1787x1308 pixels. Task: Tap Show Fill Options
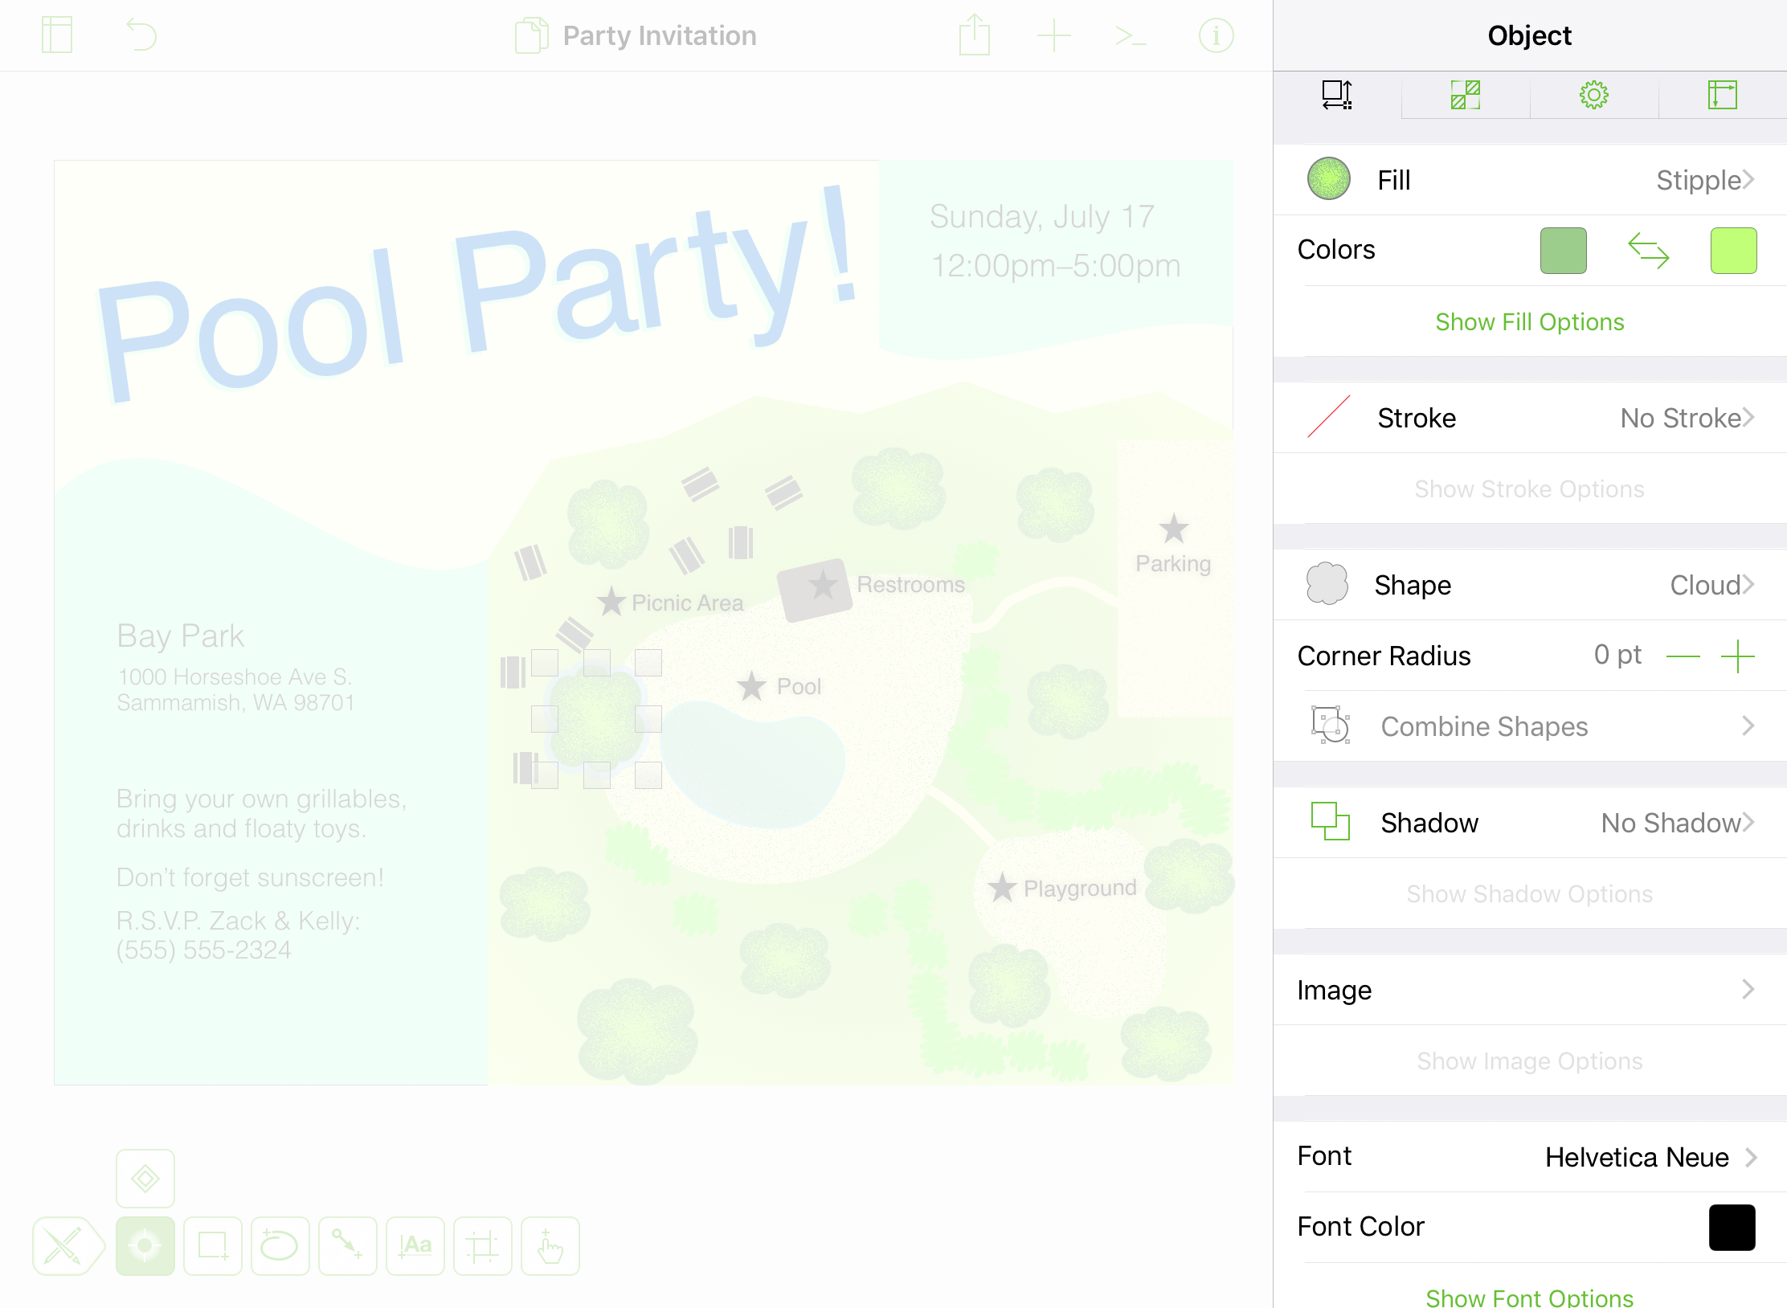1529,321
